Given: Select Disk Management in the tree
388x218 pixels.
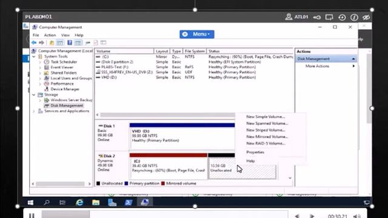Looking at the screenshot, I should [x=67, y=105].
